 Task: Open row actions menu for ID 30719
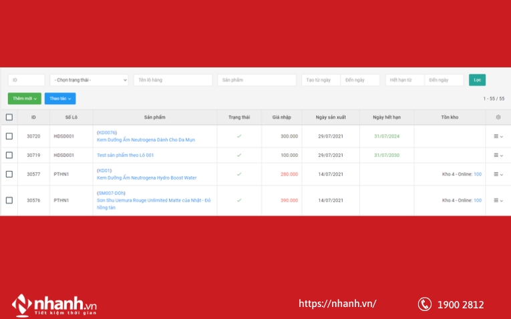coord(498,155)
